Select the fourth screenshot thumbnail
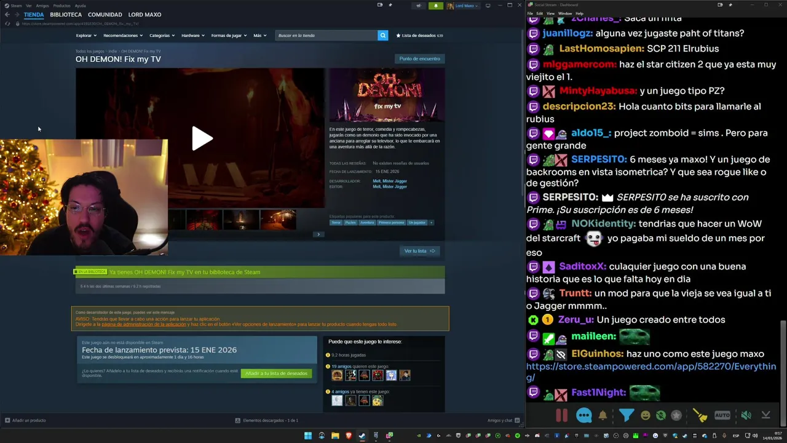787x443 pixels. pyautogui.click(x=278, y=220)
